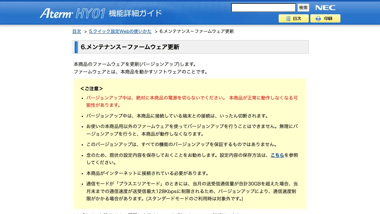Click the note requiring an internet connection
Screen dimensions: 380x214
tap(148, 173)
